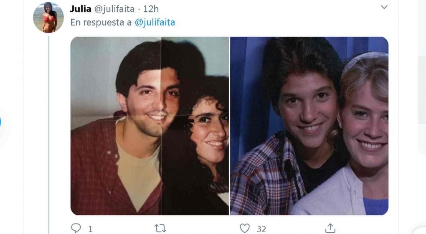Expand the tweet options chevron
The image size is (426, 234).
(384, 7)
